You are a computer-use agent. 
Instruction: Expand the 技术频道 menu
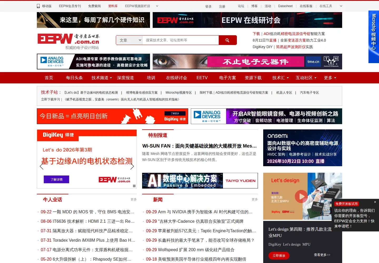tap(102, 78)
